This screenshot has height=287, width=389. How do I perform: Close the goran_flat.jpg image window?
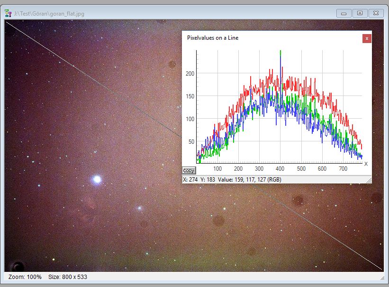(376, 13)
